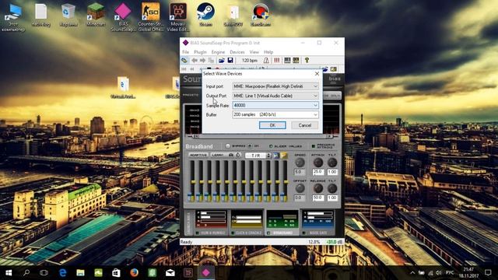Enable the Hum & Rumble module checkbox
The width and height of the screenshot is (498, 280).
click(x=198, y=233)
